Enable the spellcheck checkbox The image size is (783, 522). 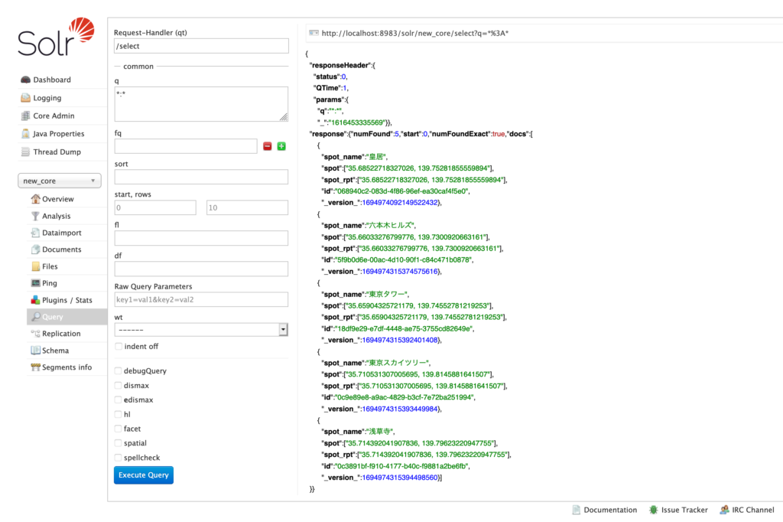(118, 458)
